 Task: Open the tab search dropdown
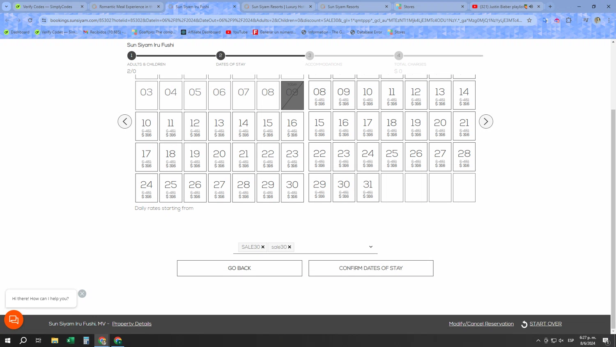coord(6,7)
